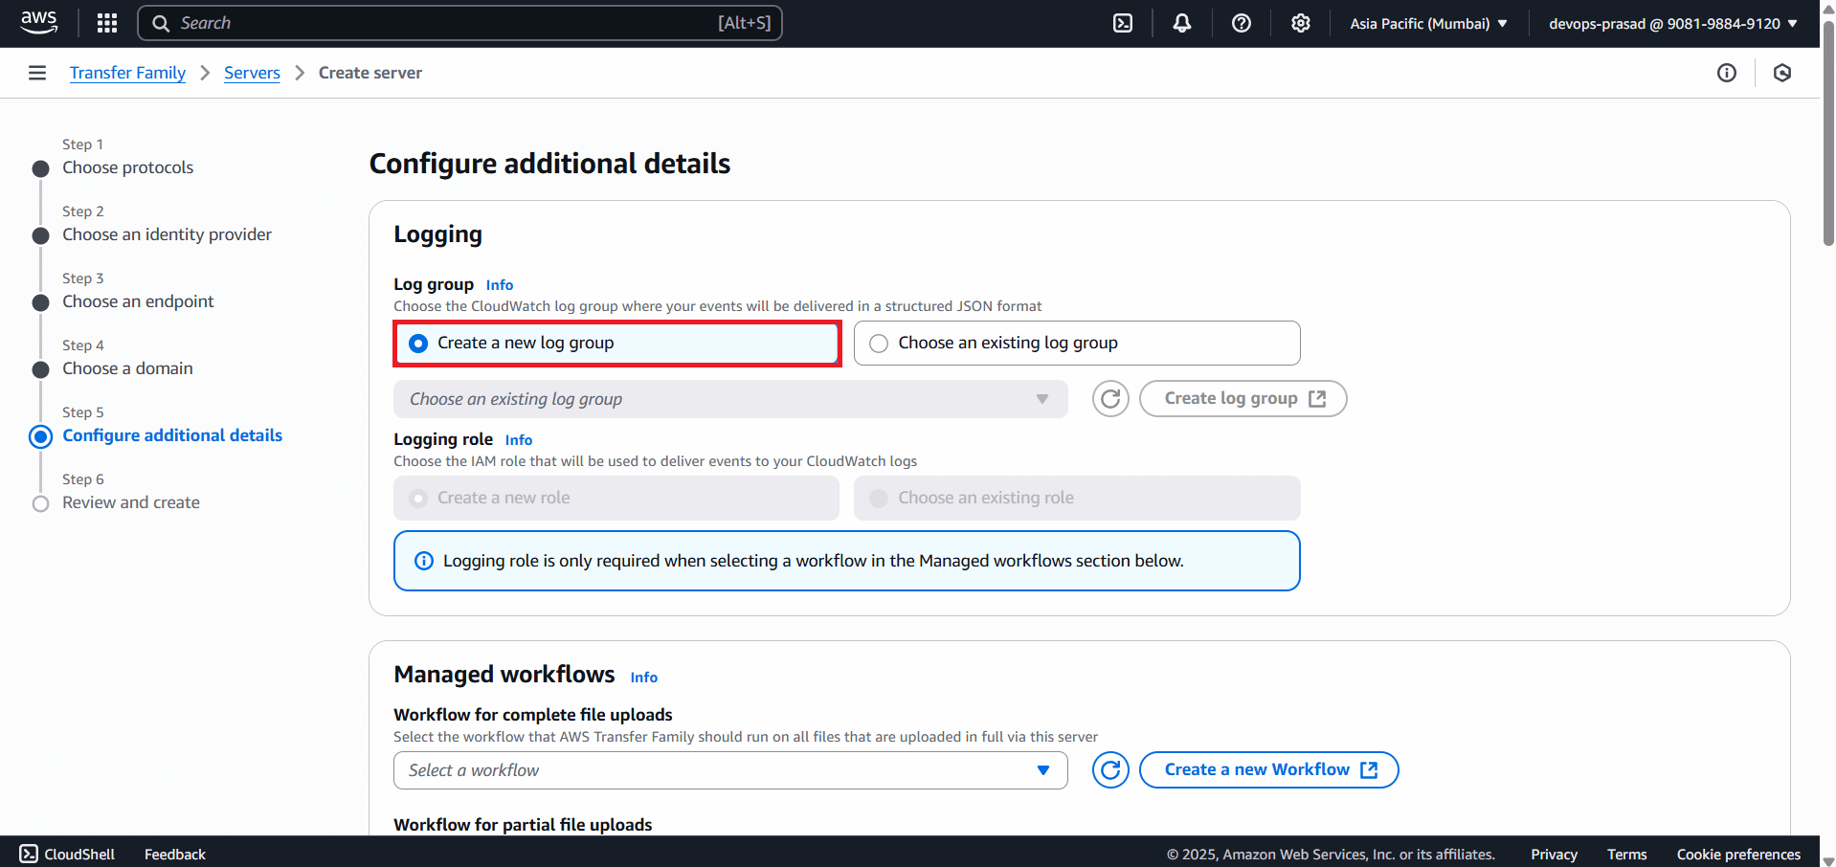Open the settings gear icon
Image resolution: width=1836 pixels, height=867 pixels.
click(1300, 22)
